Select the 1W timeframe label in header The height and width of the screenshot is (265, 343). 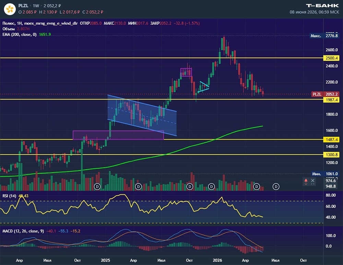(x=36, y=6)
